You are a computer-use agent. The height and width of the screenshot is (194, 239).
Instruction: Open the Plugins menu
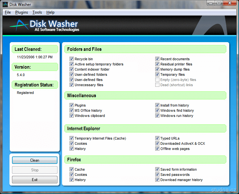pyautogui.click(x=21, y=12)
